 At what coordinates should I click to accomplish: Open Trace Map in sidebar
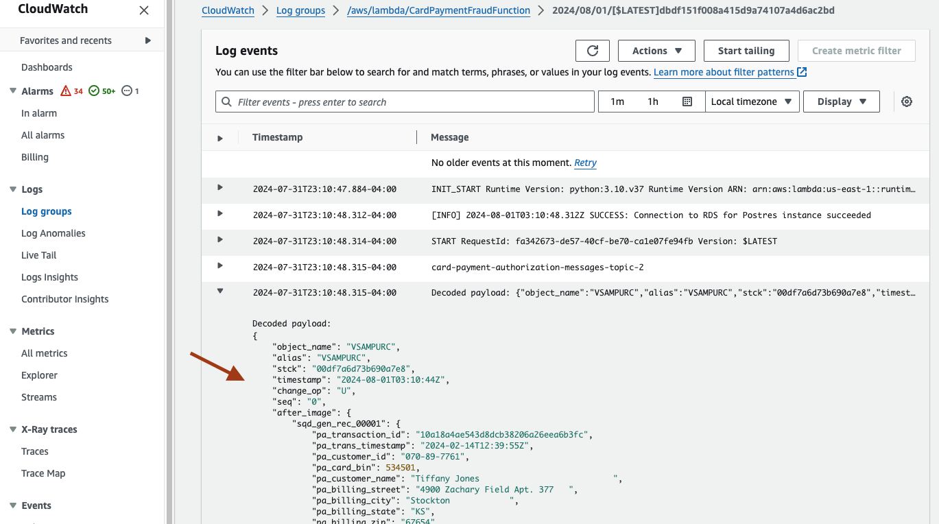pos(43,473)
